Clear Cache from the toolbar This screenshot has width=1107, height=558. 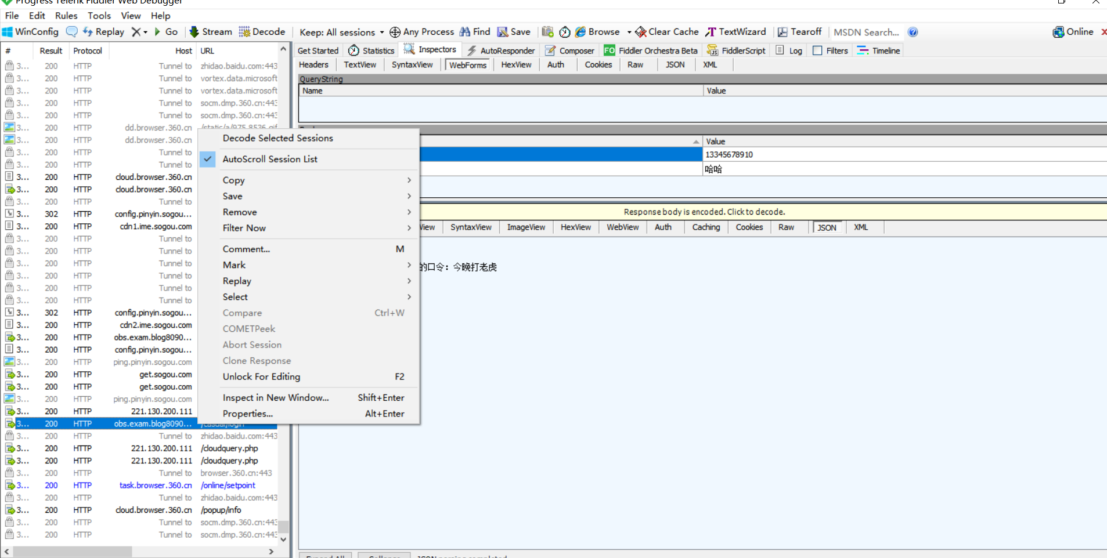[x=667, y=32]
